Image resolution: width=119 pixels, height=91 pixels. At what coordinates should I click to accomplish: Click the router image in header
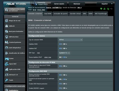tap(34, 3)
